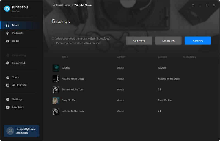The width and height of the screenshot is (220, 141).
Task: Click album 21 in Set Fire to the Rain row
Action: 159,111
